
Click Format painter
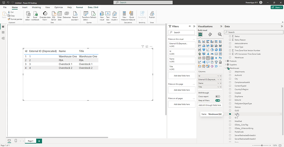pos(15,19)
